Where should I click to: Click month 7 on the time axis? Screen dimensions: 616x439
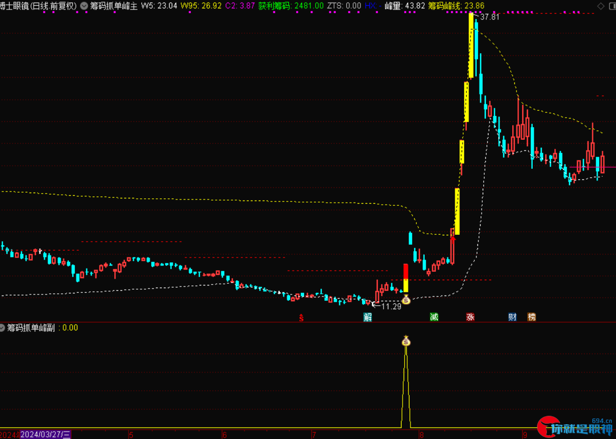click(x=314, y=435)
